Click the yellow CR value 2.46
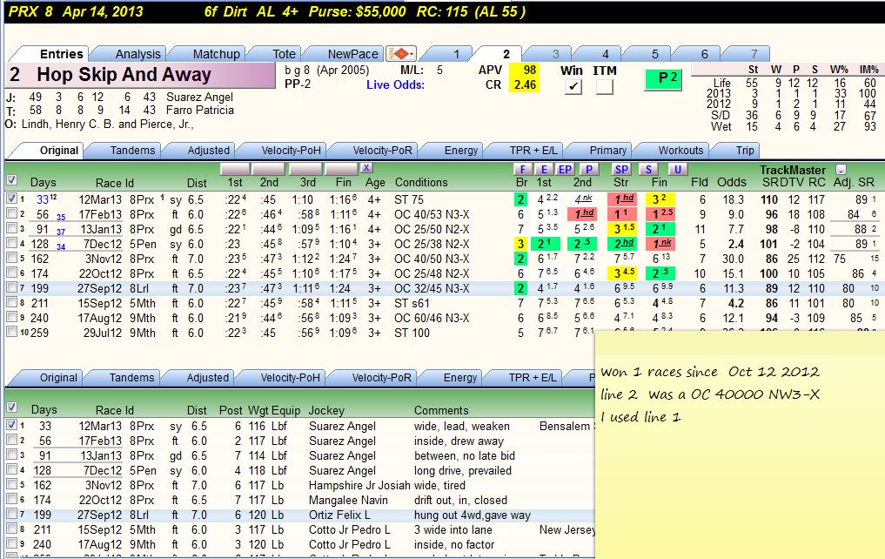 click(x=525, y=84)
